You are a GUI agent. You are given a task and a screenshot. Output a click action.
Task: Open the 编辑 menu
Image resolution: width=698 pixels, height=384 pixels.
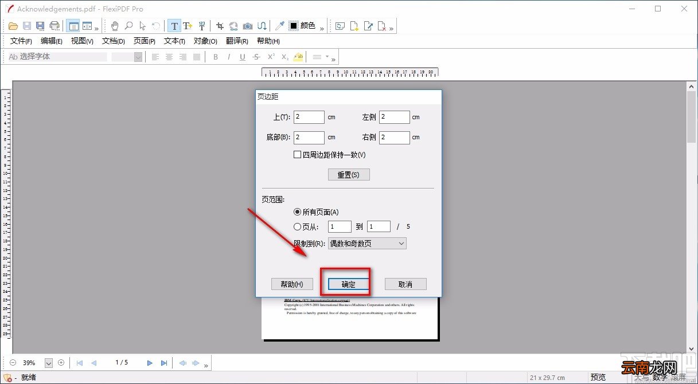click(52, 41)
